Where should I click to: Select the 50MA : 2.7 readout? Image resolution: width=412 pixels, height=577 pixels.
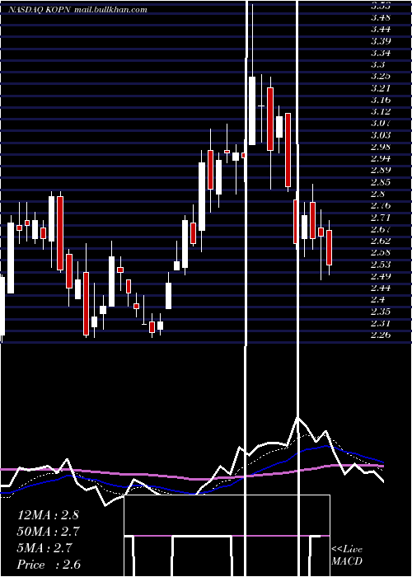(48, 532)
